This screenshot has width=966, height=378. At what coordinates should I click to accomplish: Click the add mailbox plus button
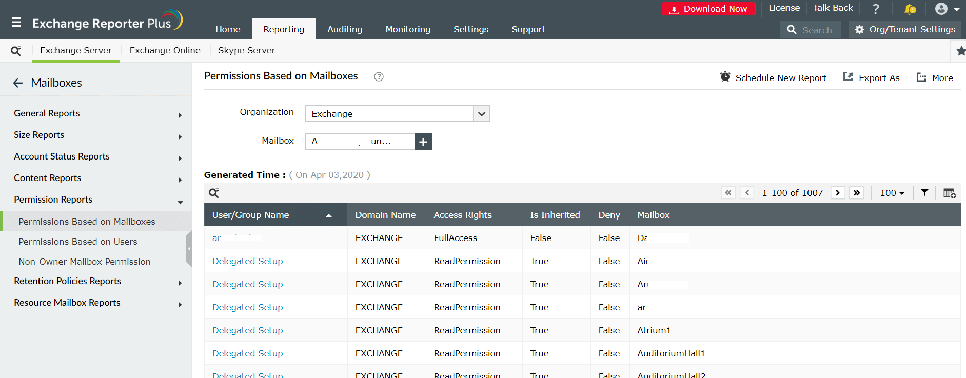pos(423,142)
